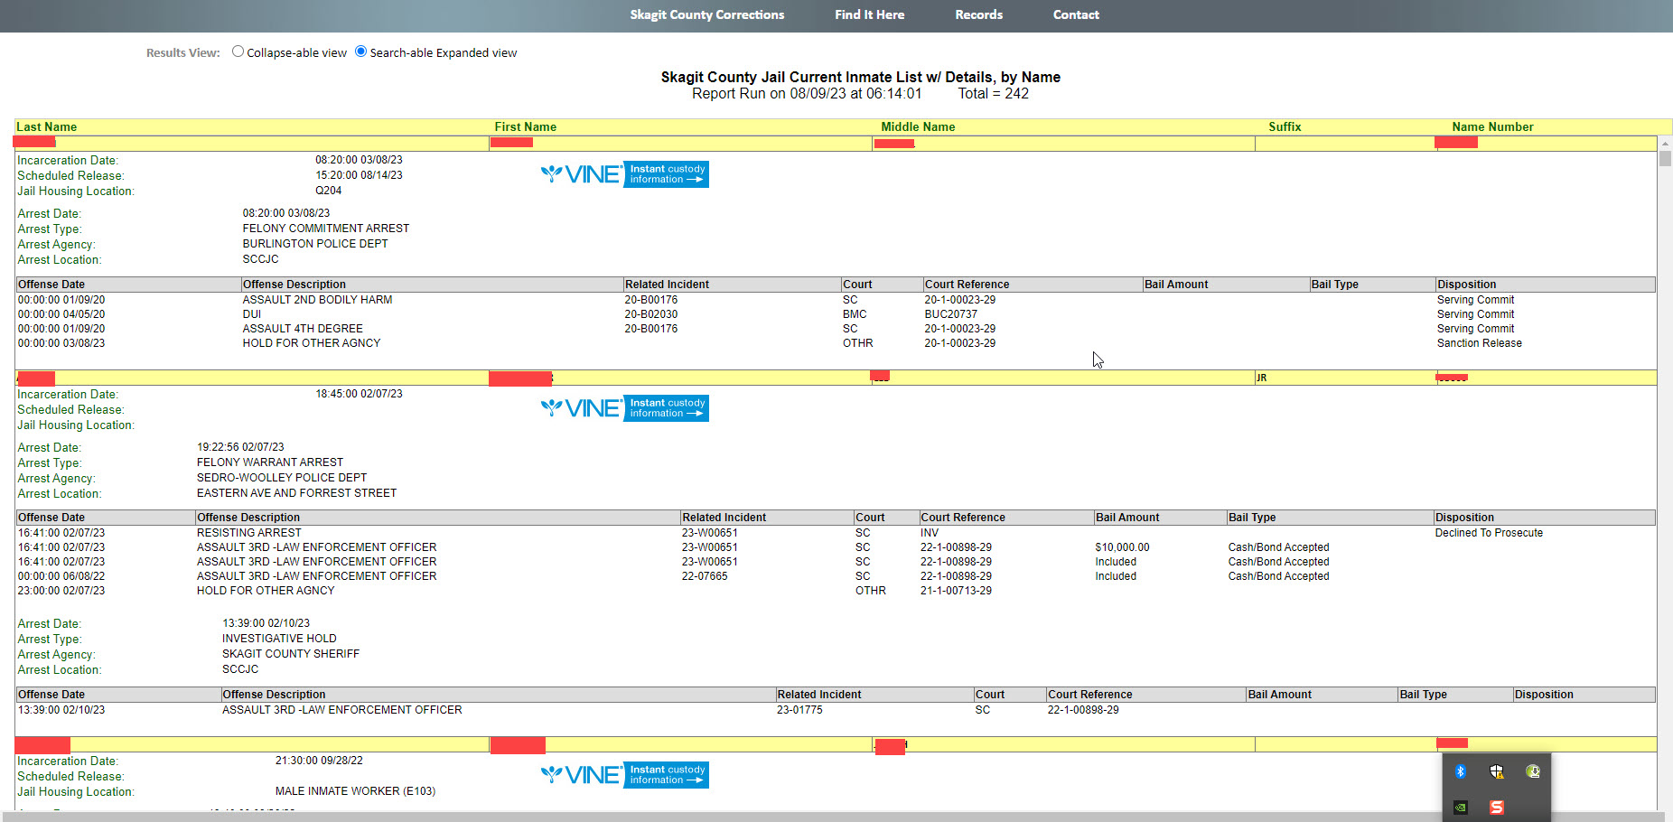Viewport: 1673px width, 822px height.
Task: Open Windows Security shield in system tray
Action: [x=1497, y=771]
